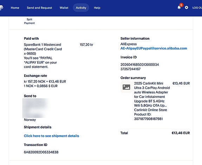202x165 pixels.
Task: Click the PayPal logo icon
Action: click(x=1, y=8)
